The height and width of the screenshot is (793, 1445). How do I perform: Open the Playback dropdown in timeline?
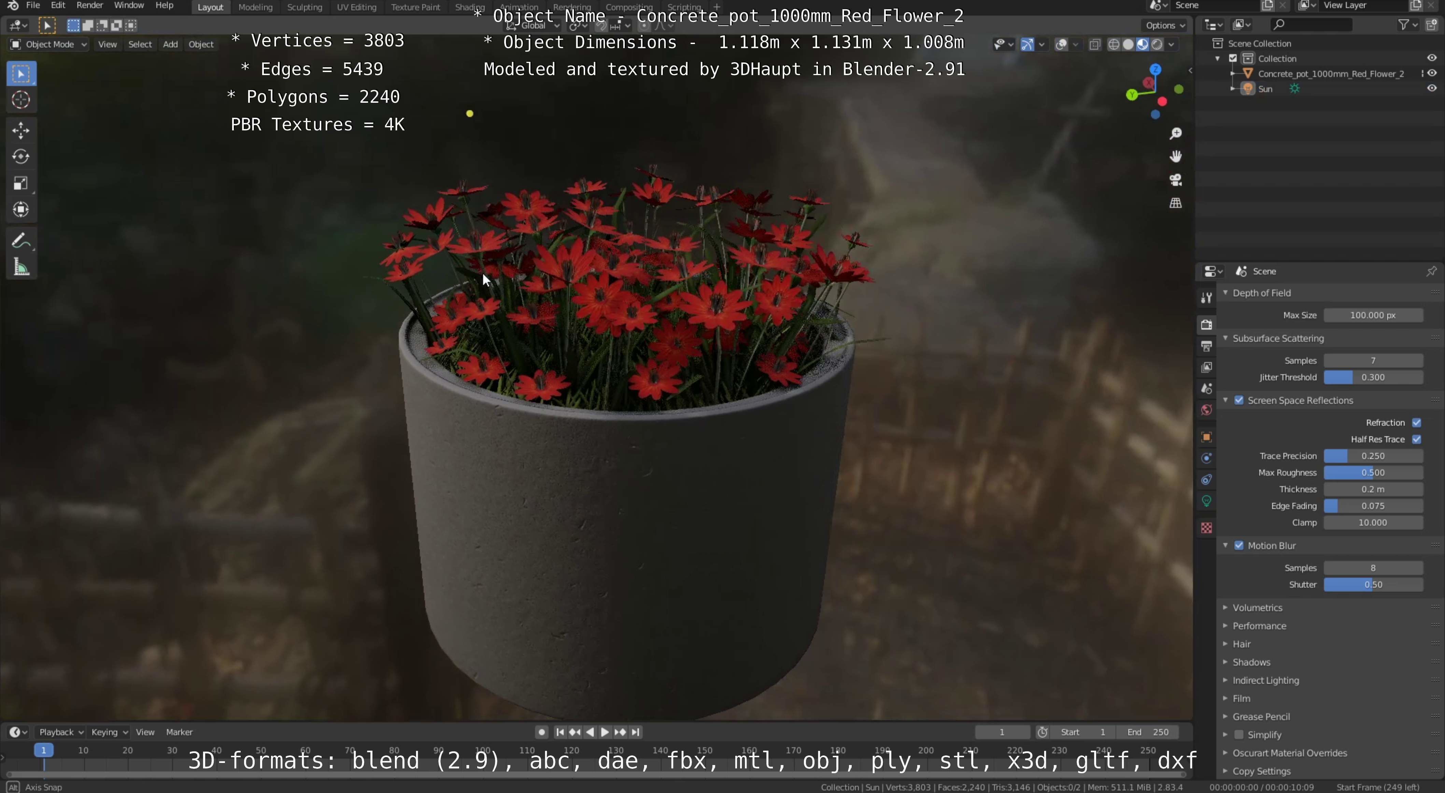point(60,733)
